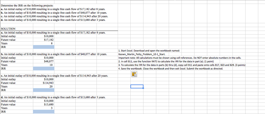The height and width of the screenshot is (114, 265).
Task: Select the blue IRR cell for part d
Action: pyautogui.click(x=43, y=112)
